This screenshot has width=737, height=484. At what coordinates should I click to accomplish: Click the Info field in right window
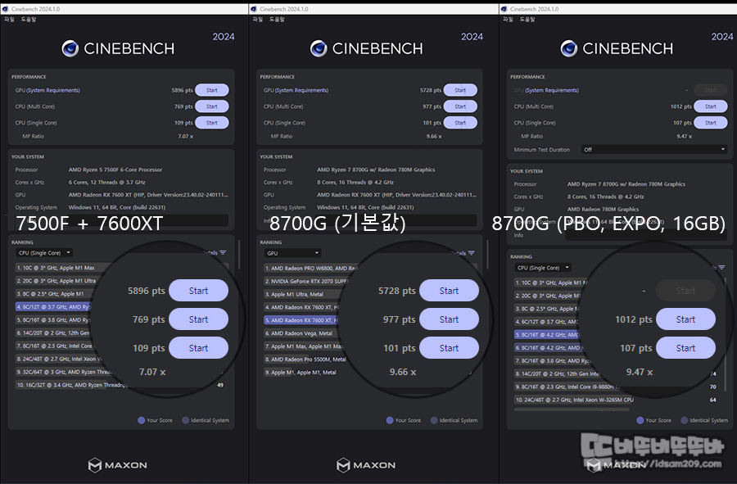coord(646,235)
